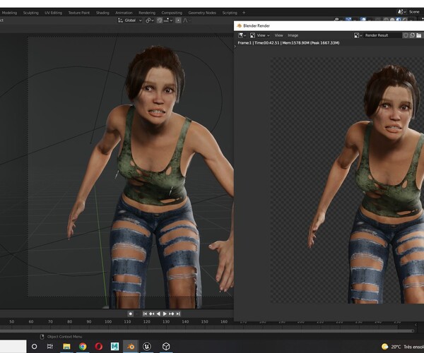Open editor type dropdown in Blender Render window
Screen dimensions: 424x353
242,35
